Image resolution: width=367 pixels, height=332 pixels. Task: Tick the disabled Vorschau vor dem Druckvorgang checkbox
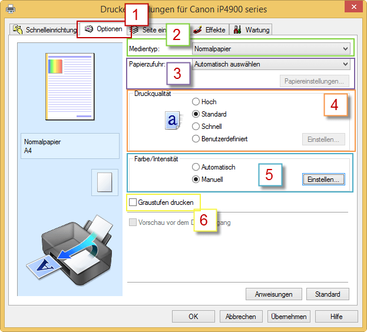point(133,223)
